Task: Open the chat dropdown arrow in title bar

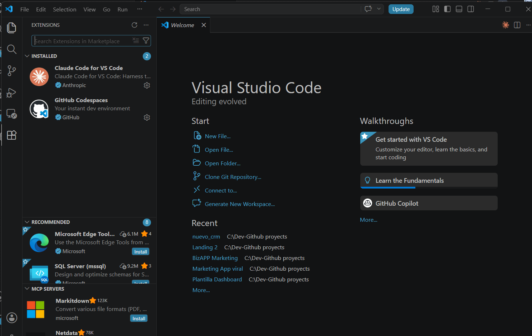Action: click(x=379, y=9)
